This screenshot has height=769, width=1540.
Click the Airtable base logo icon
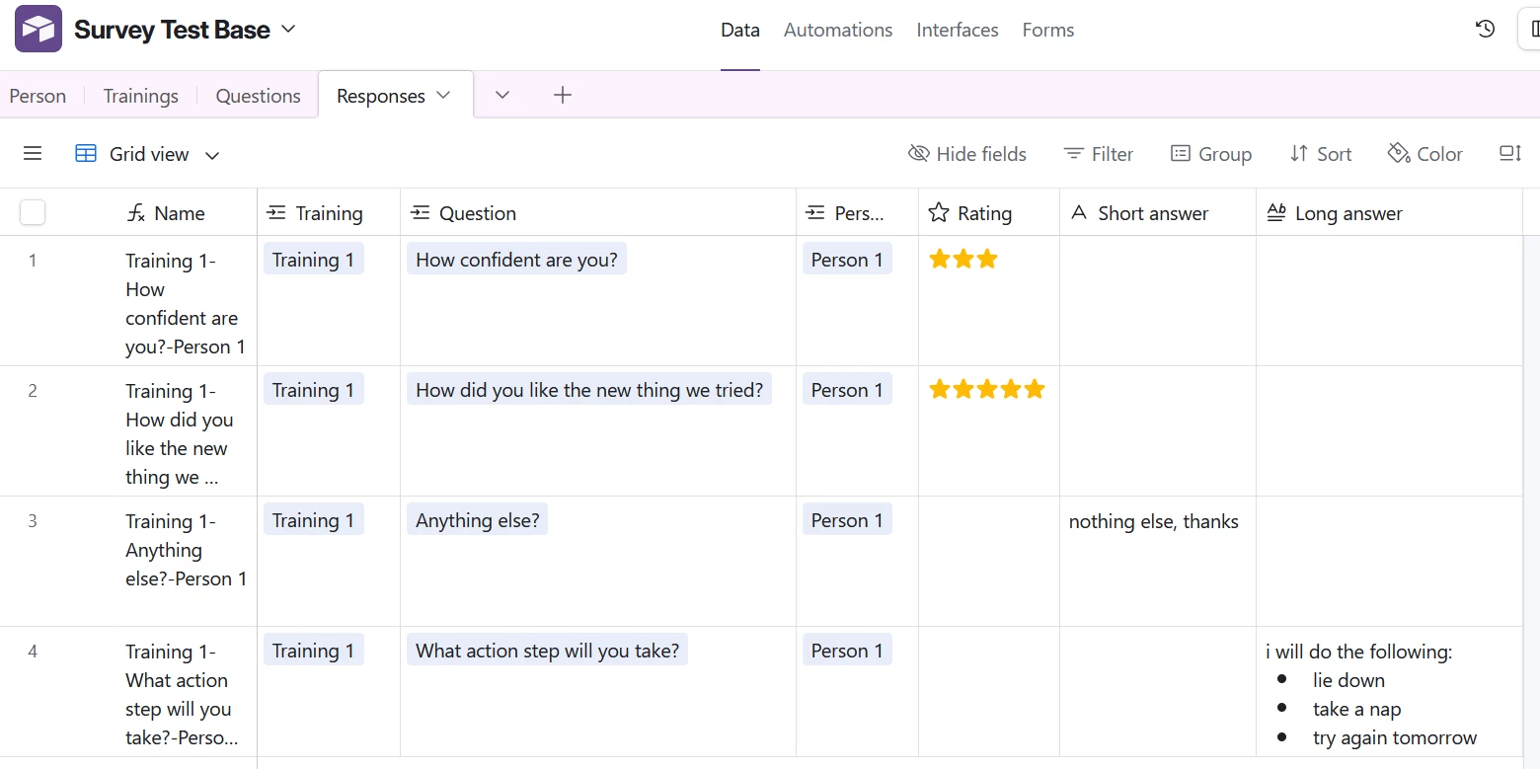click(38, 30)
